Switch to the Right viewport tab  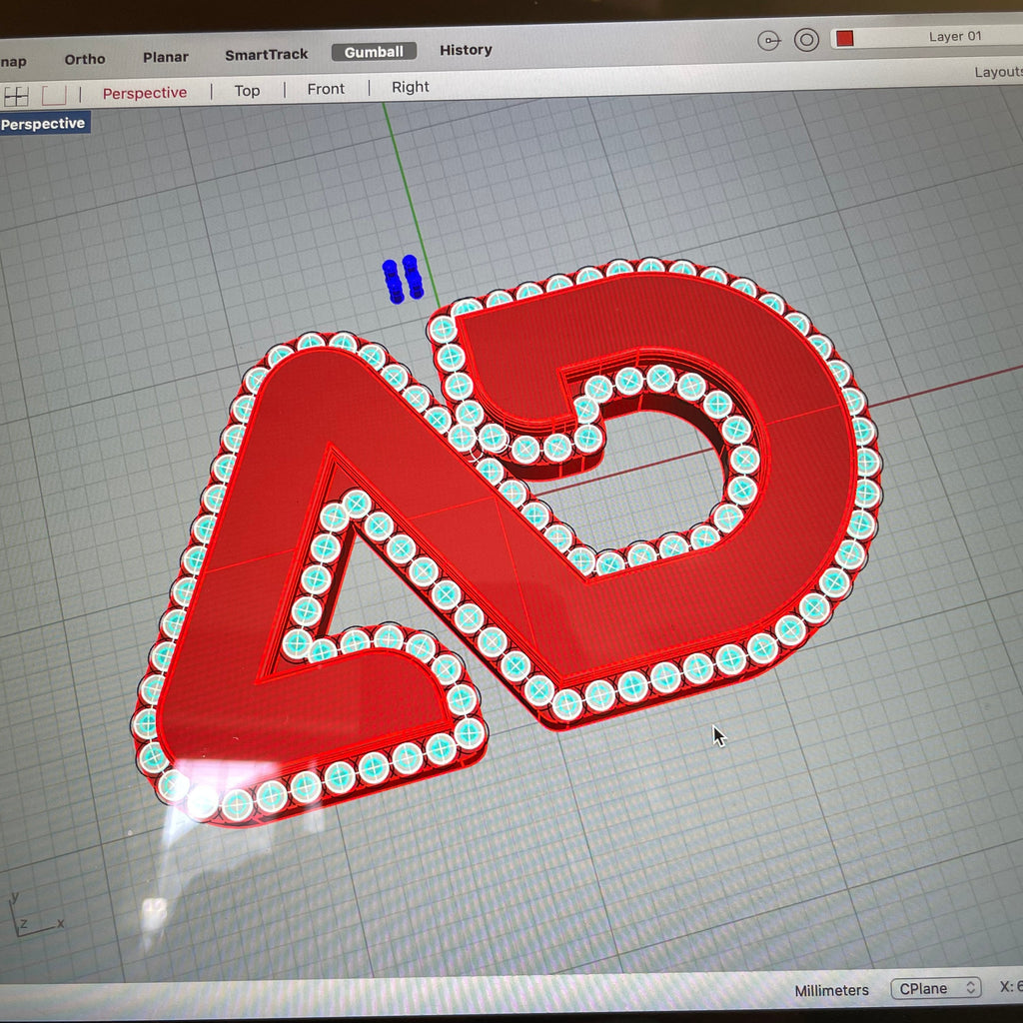pos(411,87)
